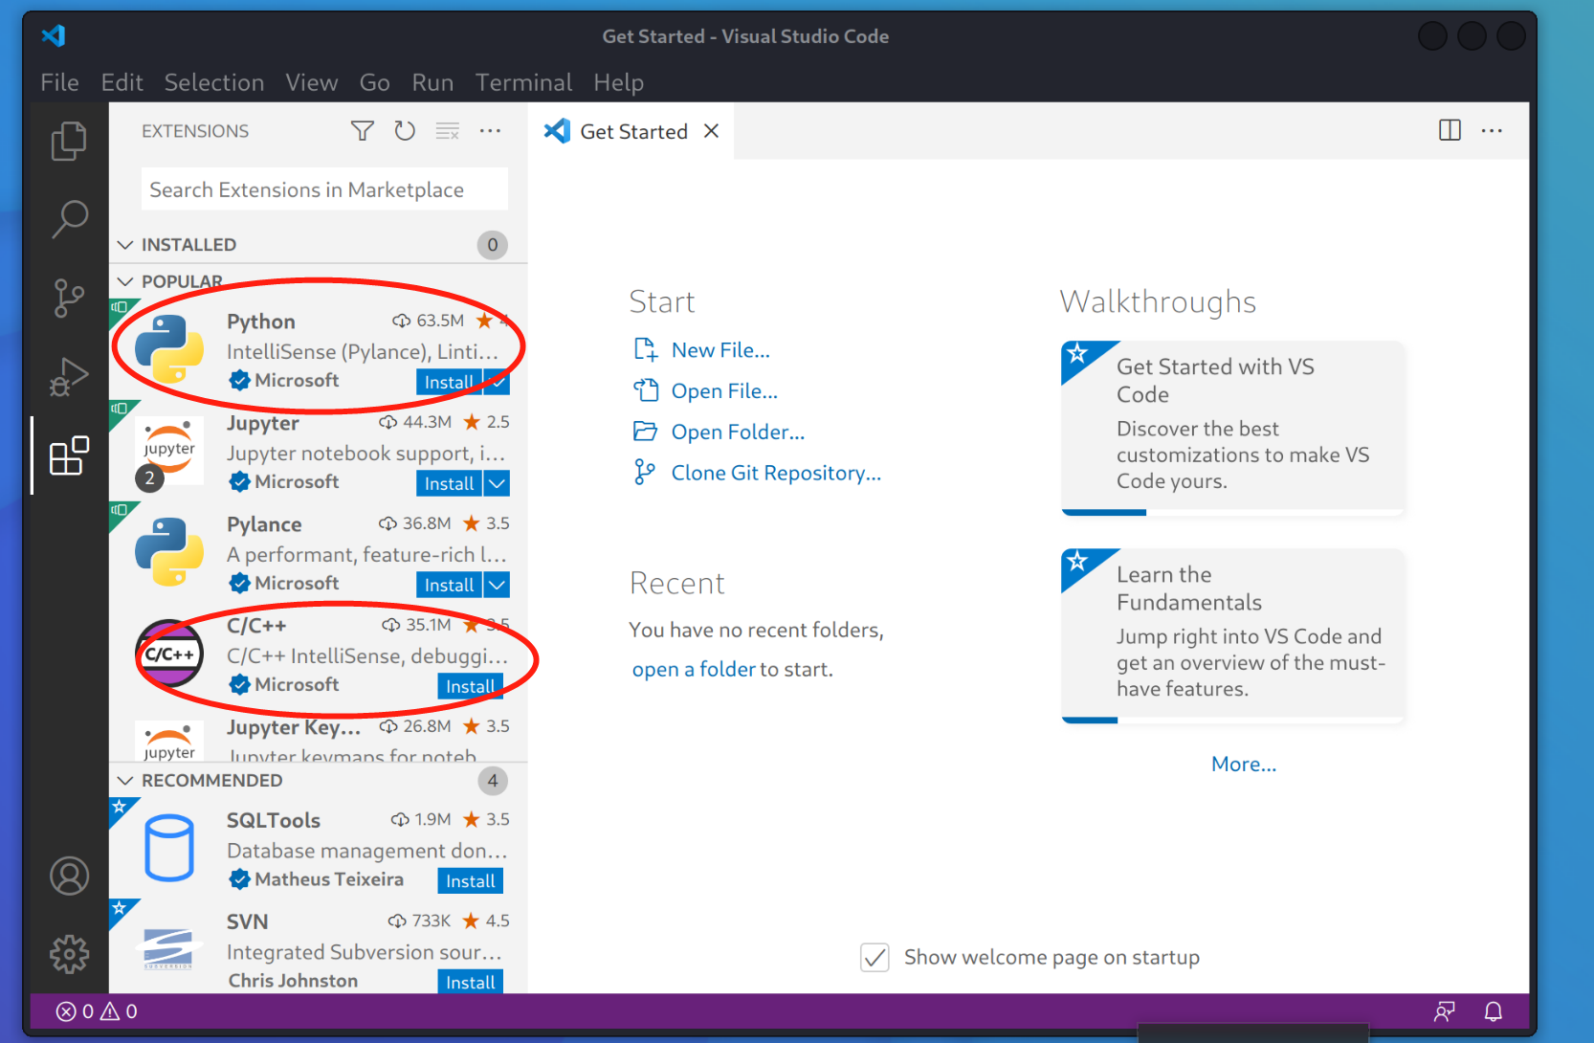Click the open a folder link

[x=694, y=669]
